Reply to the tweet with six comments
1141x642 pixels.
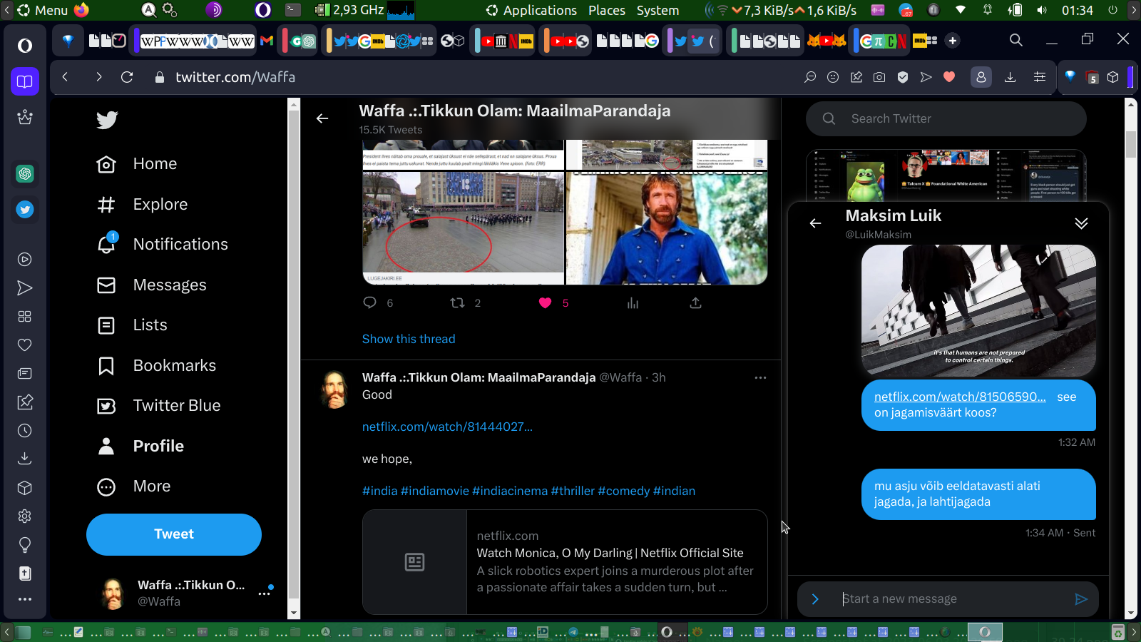point(369,303)
